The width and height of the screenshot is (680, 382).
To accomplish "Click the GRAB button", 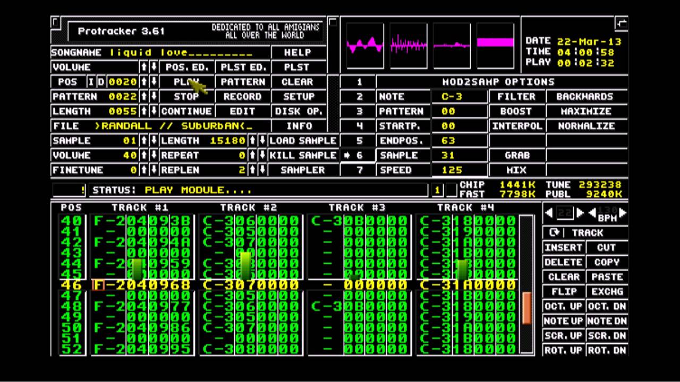I will 517,155.
